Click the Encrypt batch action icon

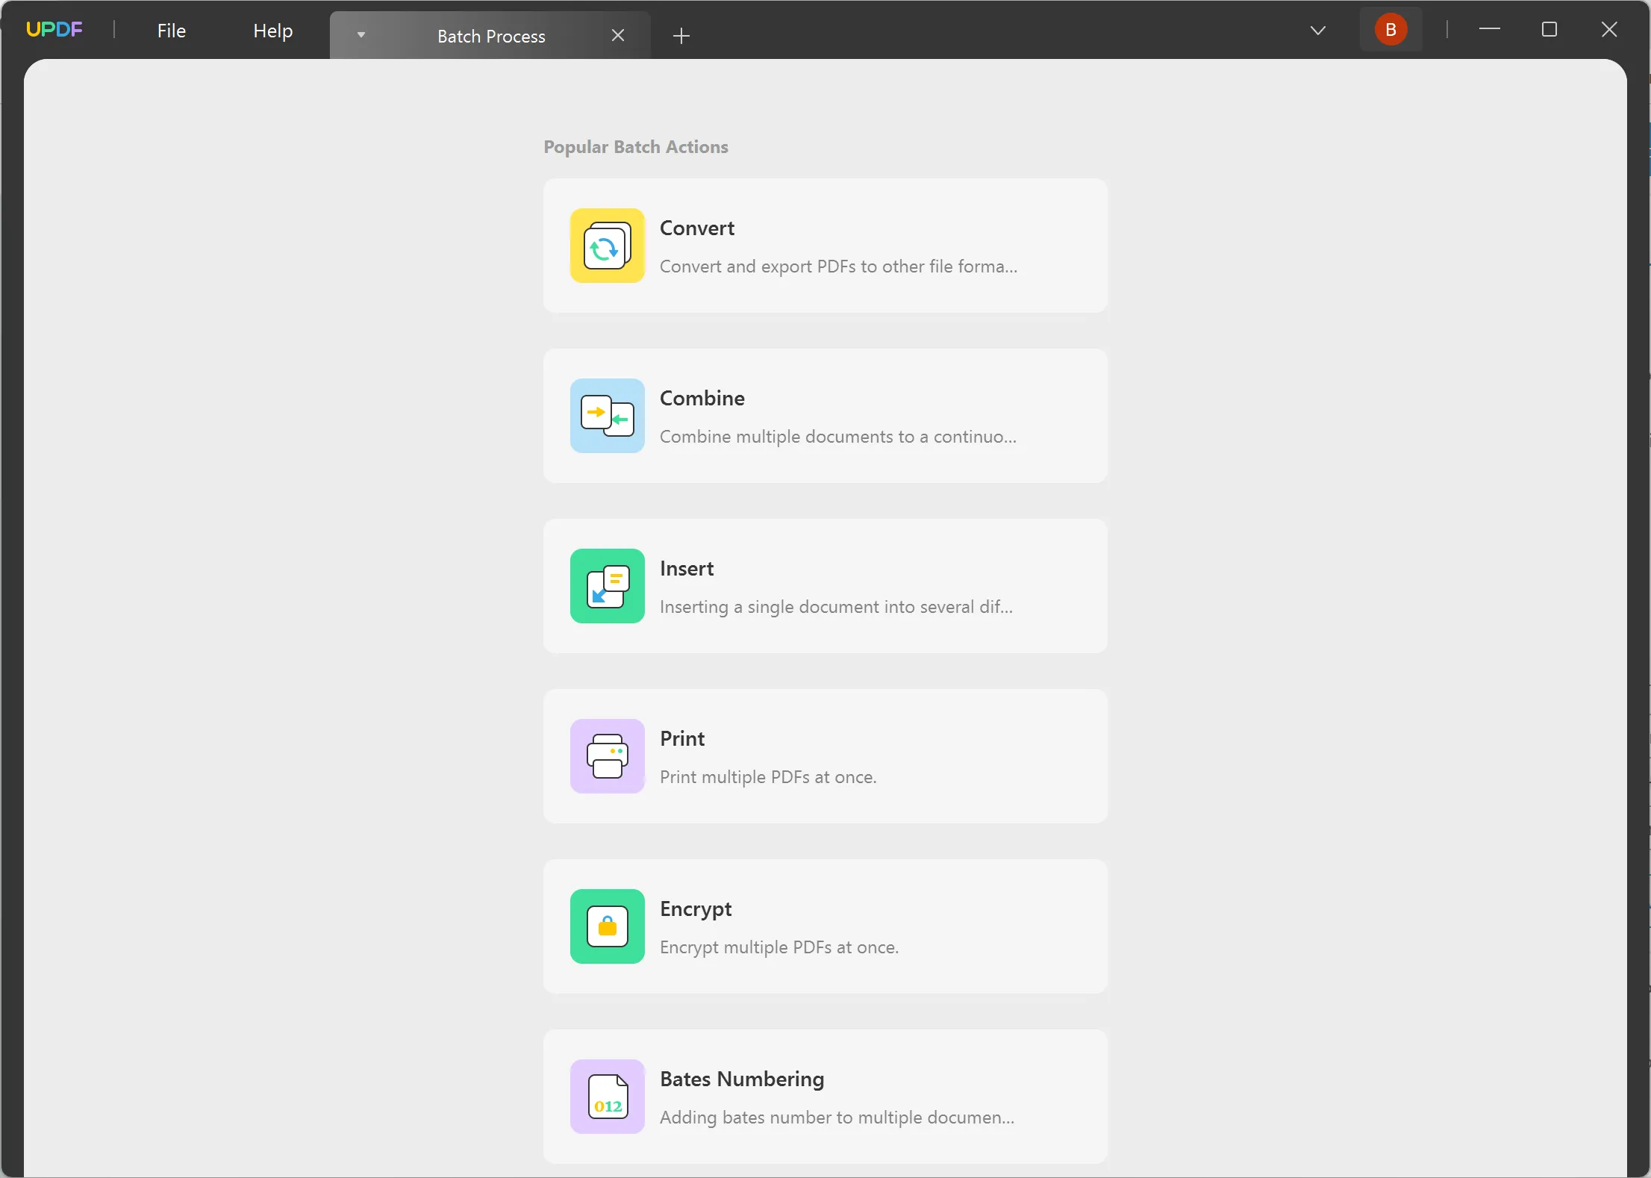click(607, 926)
